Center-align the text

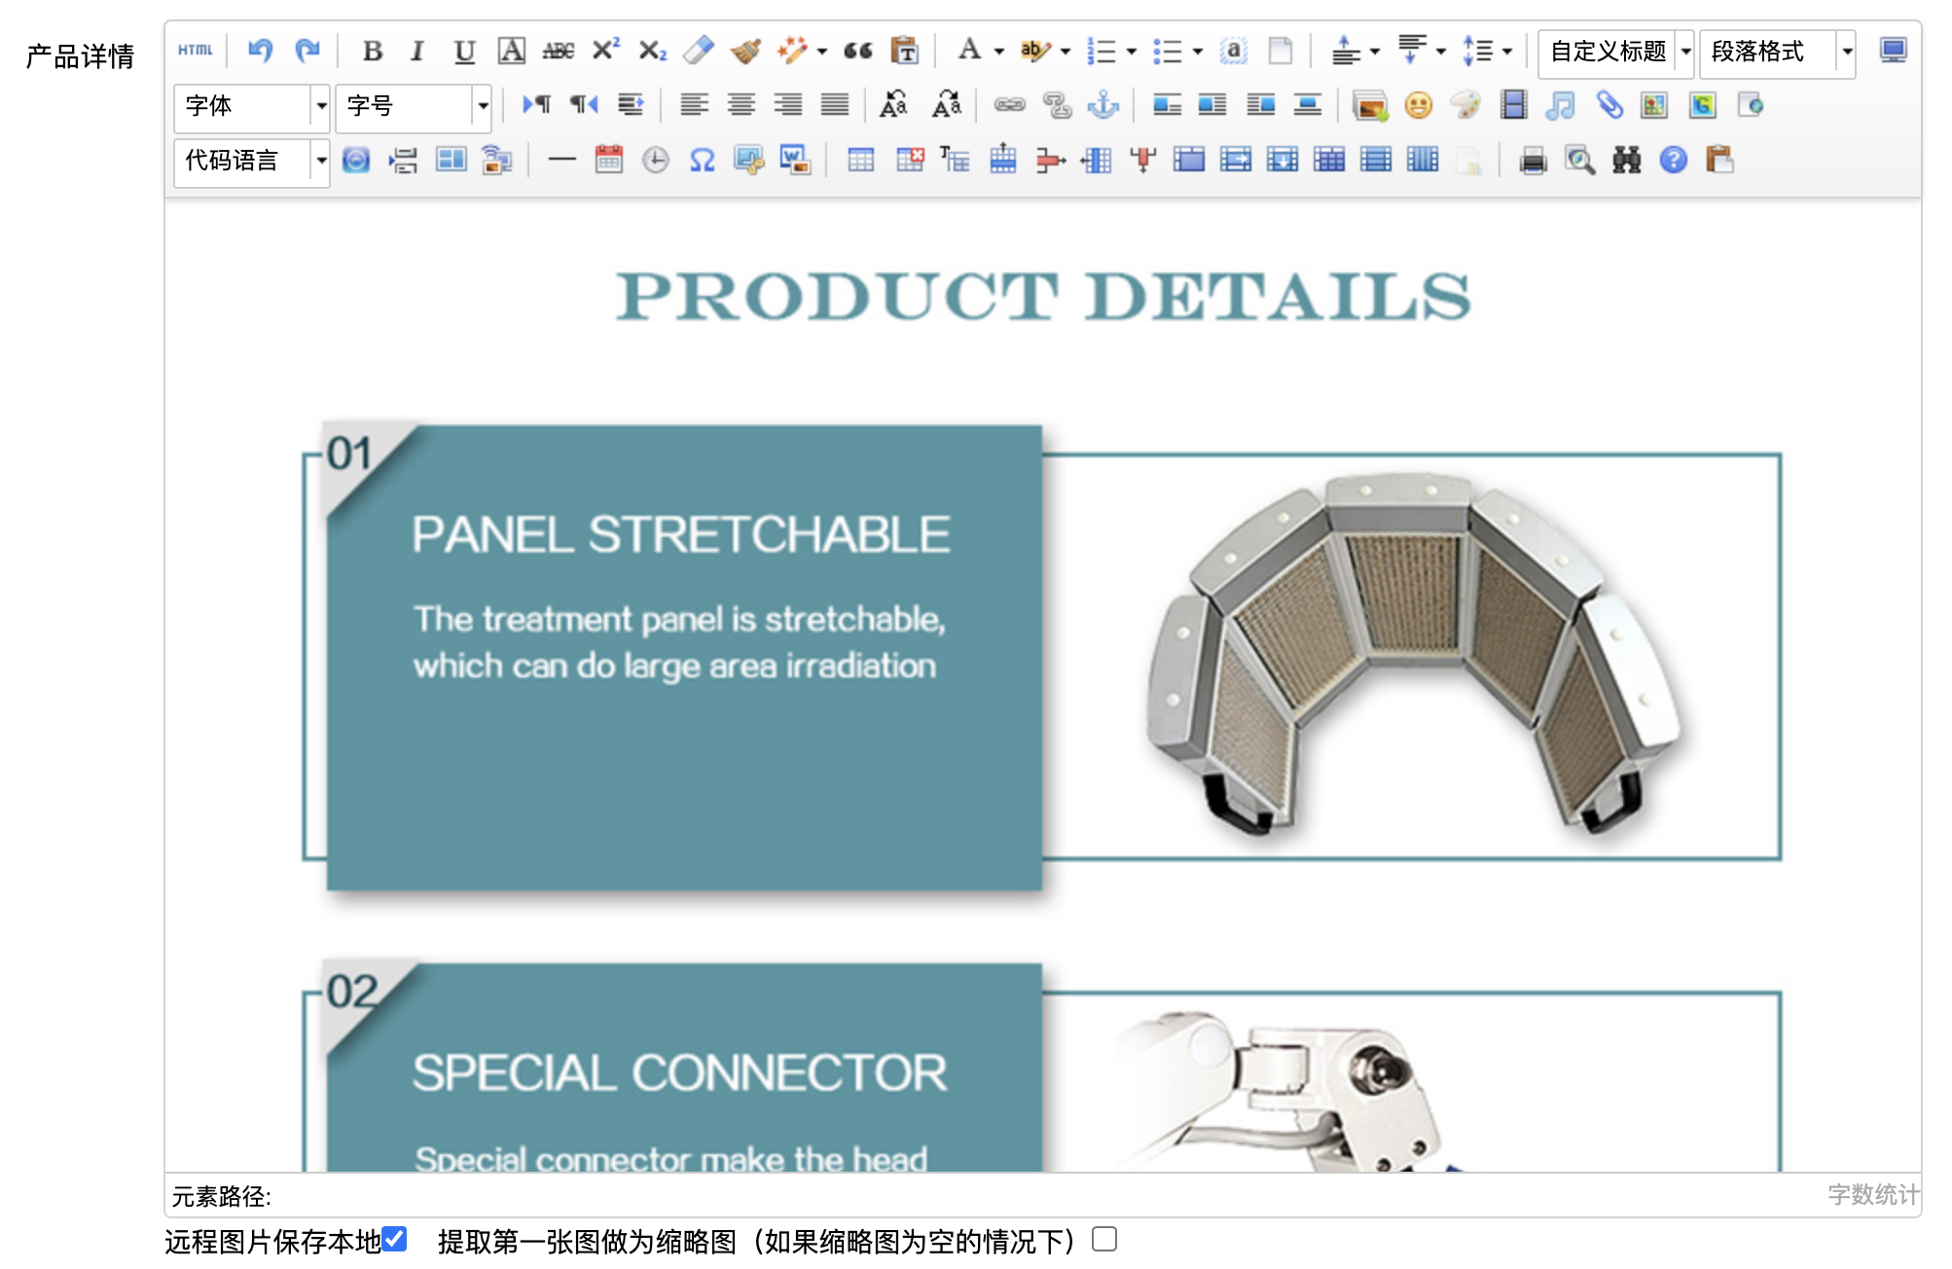pos(741,104)
